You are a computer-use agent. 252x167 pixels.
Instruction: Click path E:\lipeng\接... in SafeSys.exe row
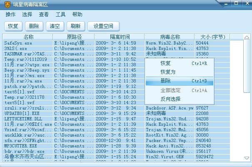click(x=73, y=43)
